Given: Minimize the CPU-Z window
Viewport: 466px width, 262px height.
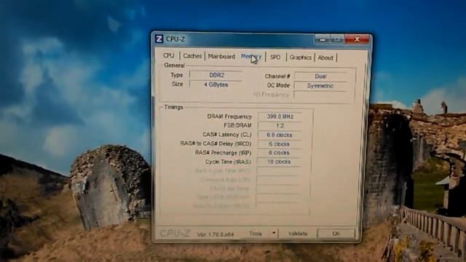Looking at the screenshot, I should [x=323, y=39].
